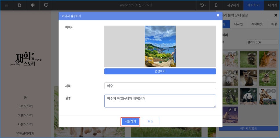Edit the raccoon gallery image
Image resolution: width=280 pixels, height=138 pixels.
[249, 54]
